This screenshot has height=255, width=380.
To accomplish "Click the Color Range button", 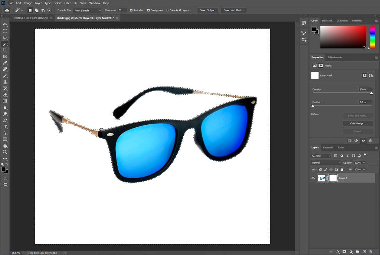I will pos(357,123).
